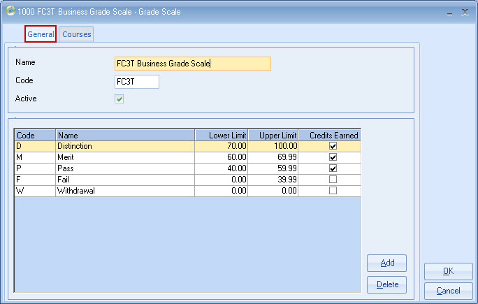
Task: Click lower limit value 60.00
Action: 222,157
